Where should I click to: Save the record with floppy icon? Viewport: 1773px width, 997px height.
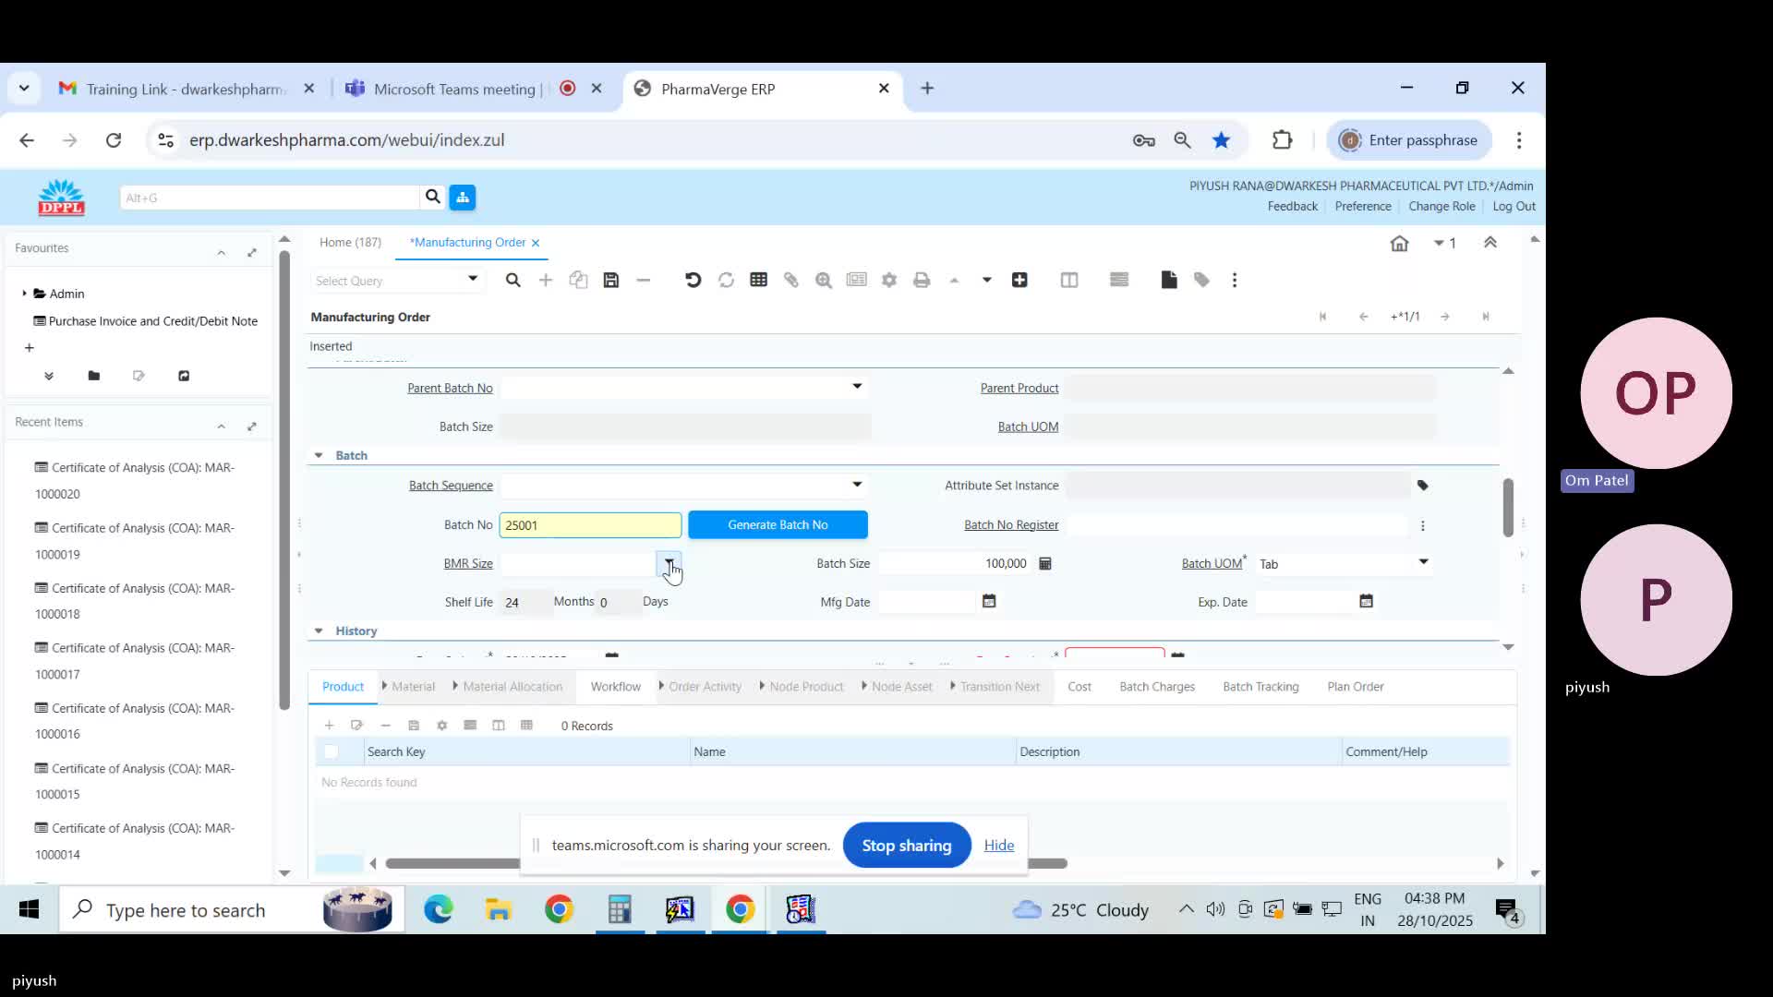coord(611,280)
